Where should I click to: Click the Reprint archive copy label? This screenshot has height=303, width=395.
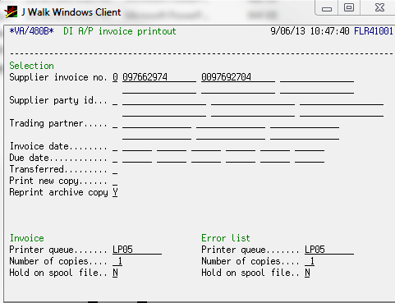click(58, 192)
